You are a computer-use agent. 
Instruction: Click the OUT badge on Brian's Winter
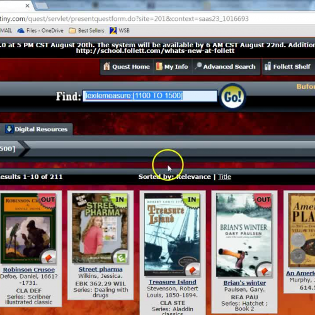pyautogui.click(x=263, y=200)
